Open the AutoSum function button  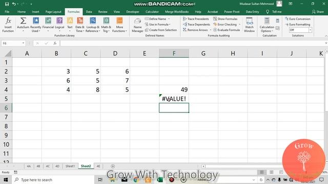click(x=23, y=25)
